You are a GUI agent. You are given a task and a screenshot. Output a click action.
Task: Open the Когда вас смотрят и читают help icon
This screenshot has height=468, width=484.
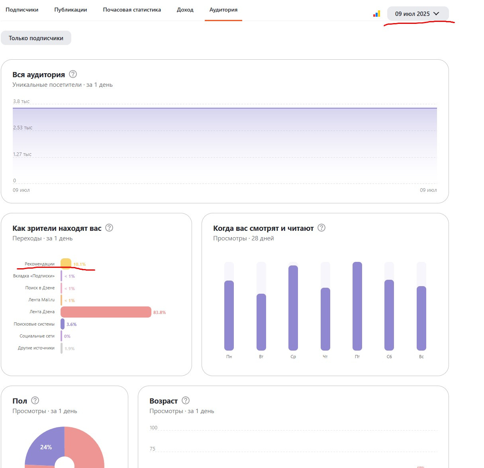321,228
